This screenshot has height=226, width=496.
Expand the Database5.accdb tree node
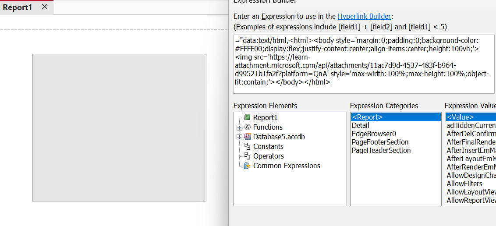point(240,137)
